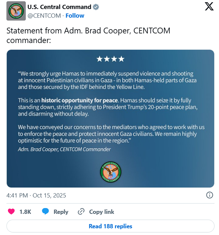The image size is (219, 235).
Task: Open the 4:41 PM Oct 15, 2025 timestamp
Action: click(x=36, y=195)
